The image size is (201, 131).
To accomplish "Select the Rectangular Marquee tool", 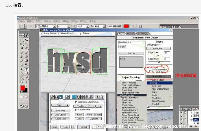I will [x=22, y=40].
